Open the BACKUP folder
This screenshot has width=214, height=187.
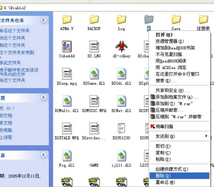point(94,19)
